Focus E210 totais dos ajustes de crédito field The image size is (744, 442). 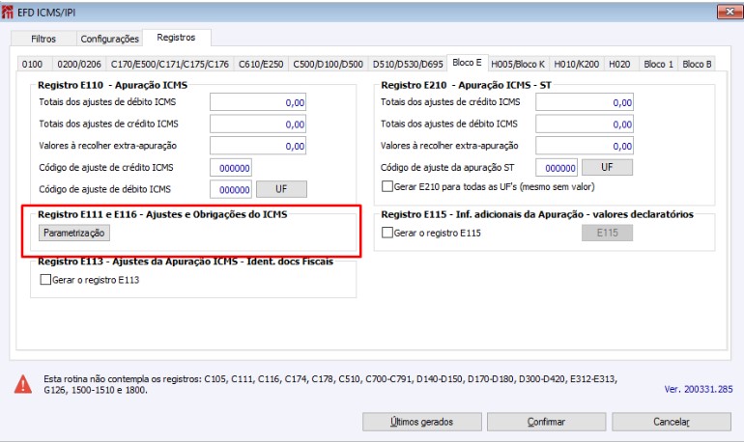point(585,102)
